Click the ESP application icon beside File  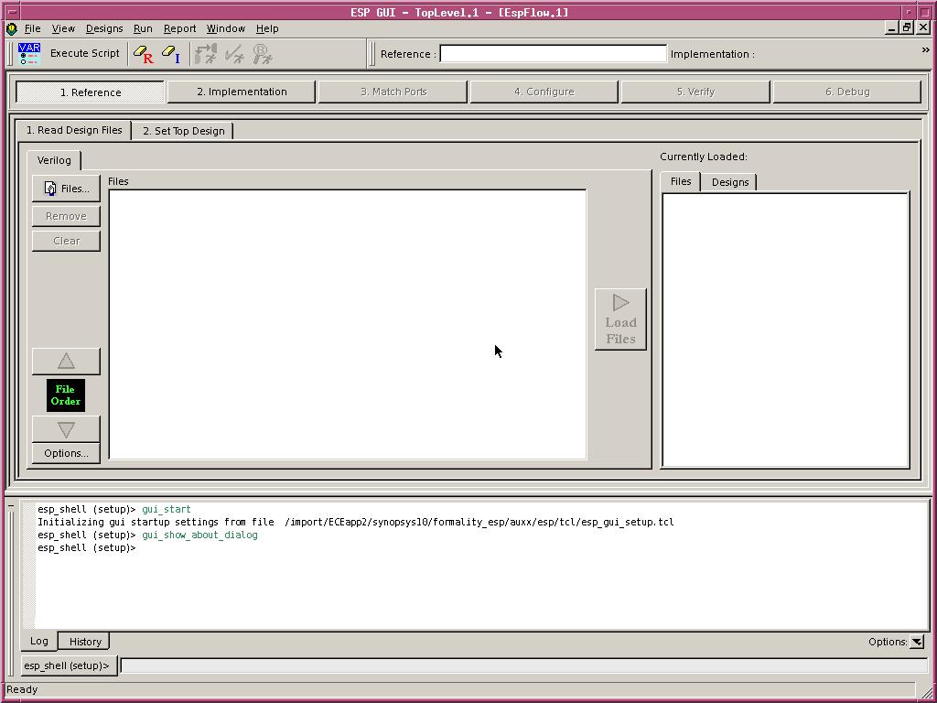coord(11,28)
